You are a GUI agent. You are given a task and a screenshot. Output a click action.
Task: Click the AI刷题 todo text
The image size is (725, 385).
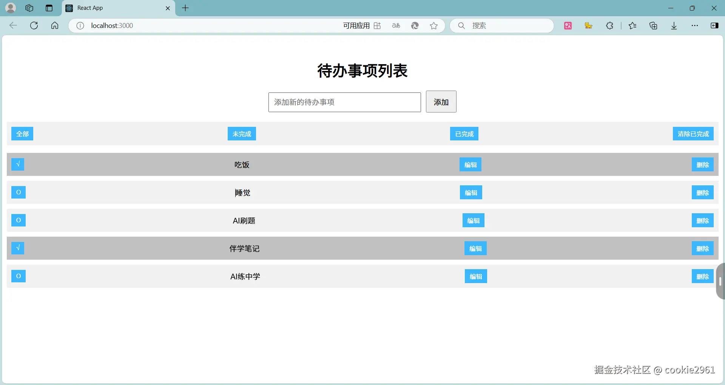(x=244, y=220)
